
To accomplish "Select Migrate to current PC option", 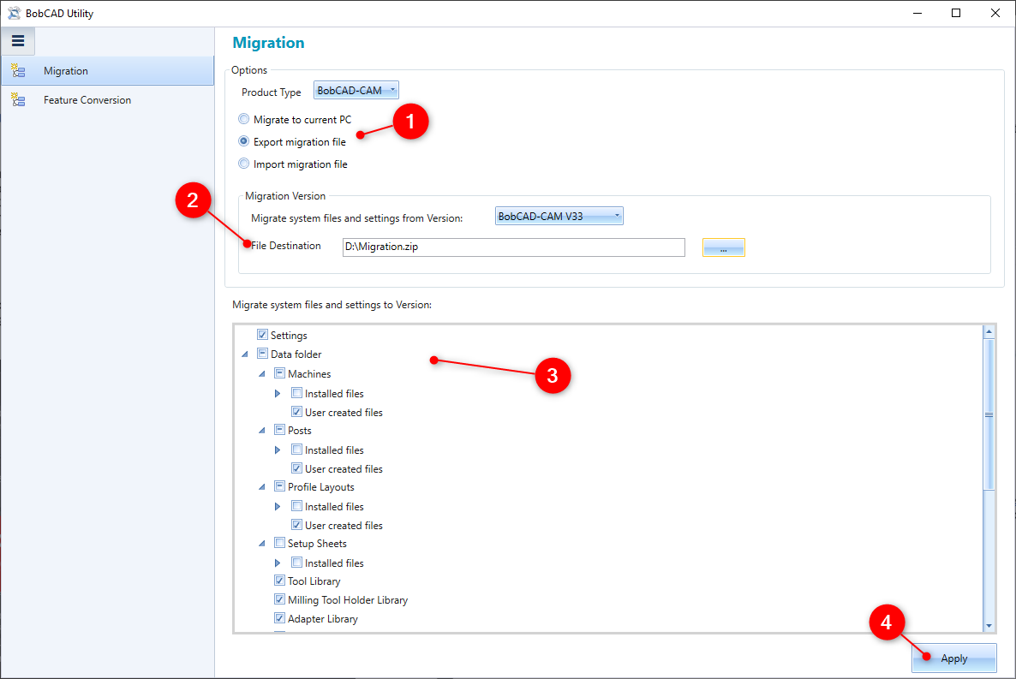I will 243,119.
